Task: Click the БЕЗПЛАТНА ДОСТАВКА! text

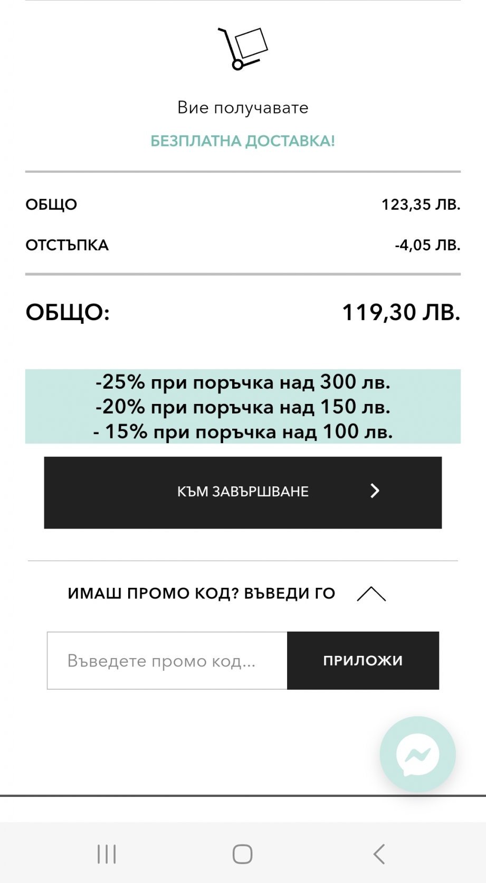Action: click(243, 141)
